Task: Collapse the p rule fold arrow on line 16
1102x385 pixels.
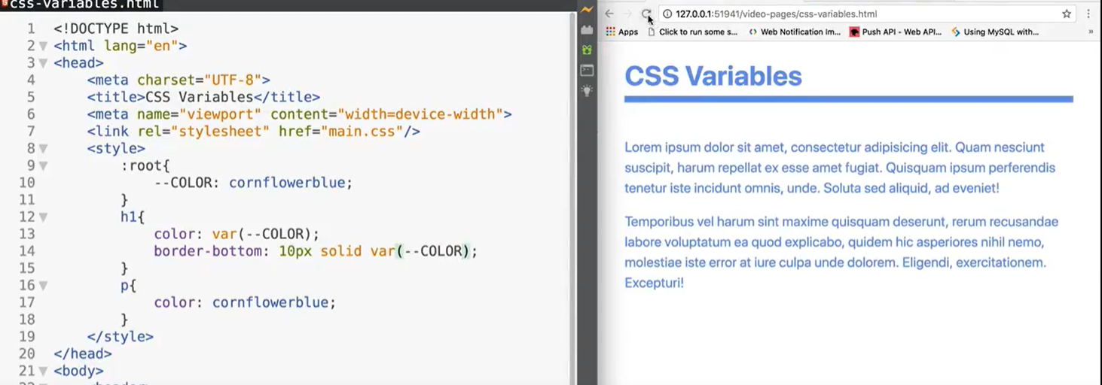Action: 43,286
